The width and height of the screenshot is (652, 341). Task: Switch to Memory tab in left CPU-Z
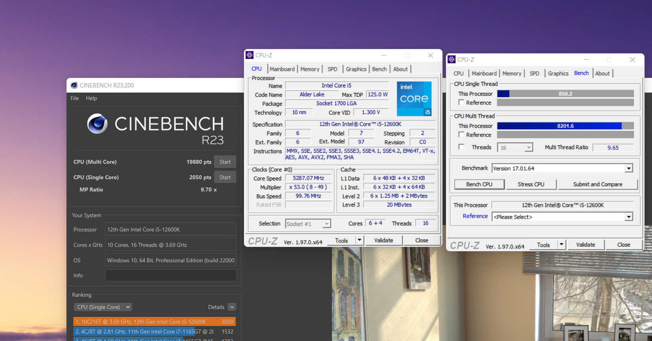tap(310, 69)
